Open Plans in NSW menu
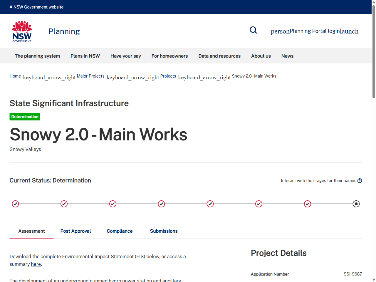Image resolution: width=376 pixels, height=282 pixels. (85, 56)
